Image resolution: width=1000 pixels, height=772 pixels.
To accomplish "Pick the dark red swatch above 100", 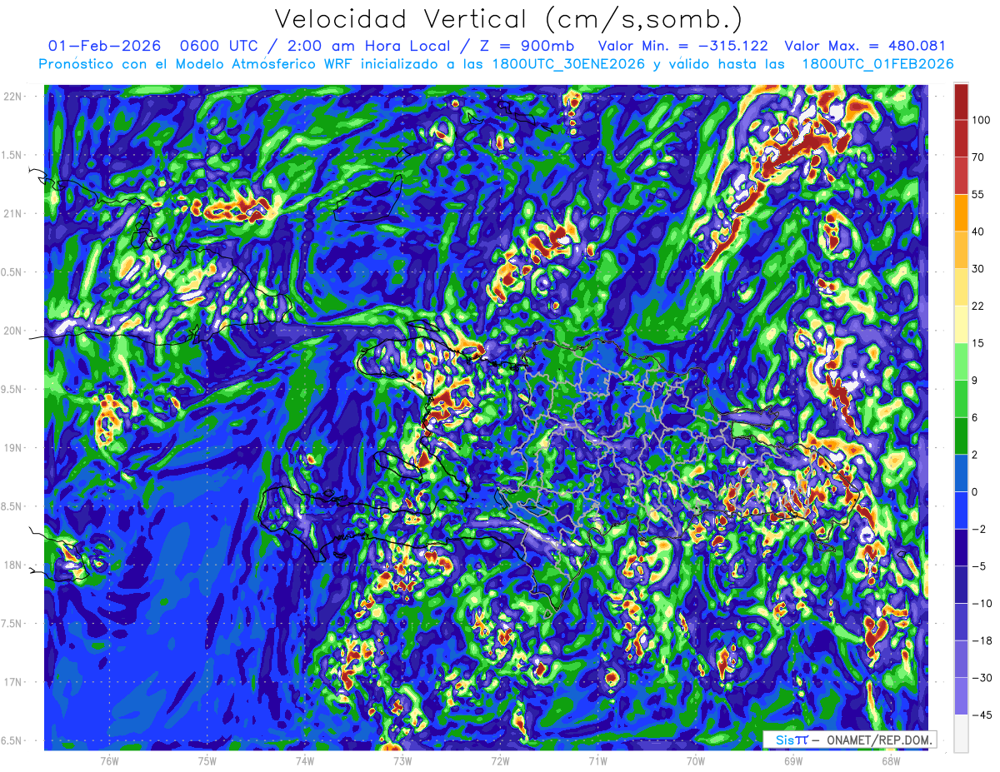I will [x=961, y=102].
